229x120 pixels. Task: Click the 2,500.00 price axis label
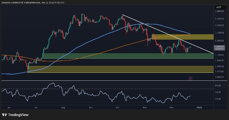tap(219, 60)
